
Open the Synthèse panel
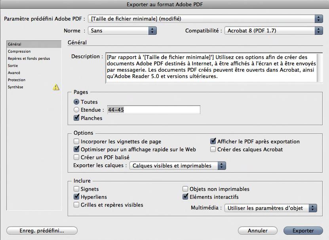pyautogui.click(x=34, y=87)
